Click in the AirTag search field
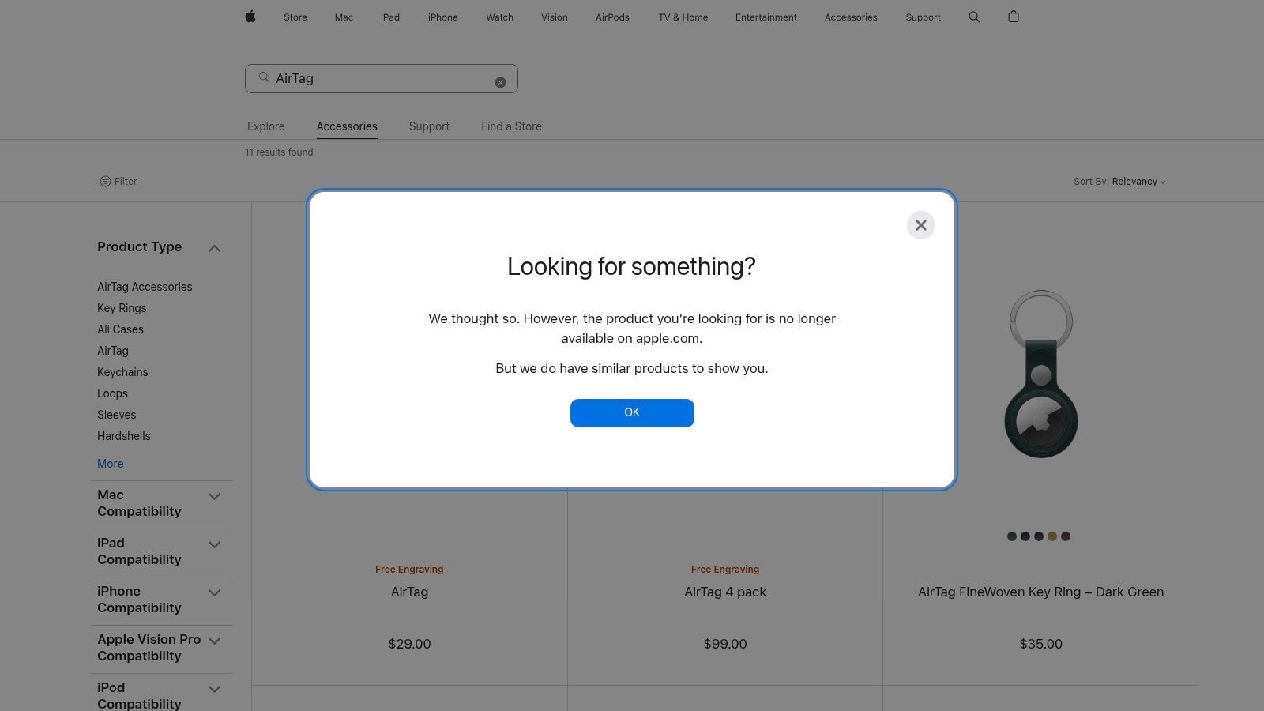 (x=382, y=78)
